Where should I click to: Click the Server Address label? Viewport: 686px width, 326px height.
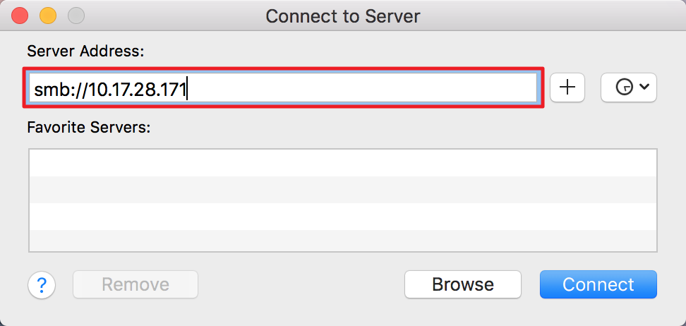[x=85, y=52]
